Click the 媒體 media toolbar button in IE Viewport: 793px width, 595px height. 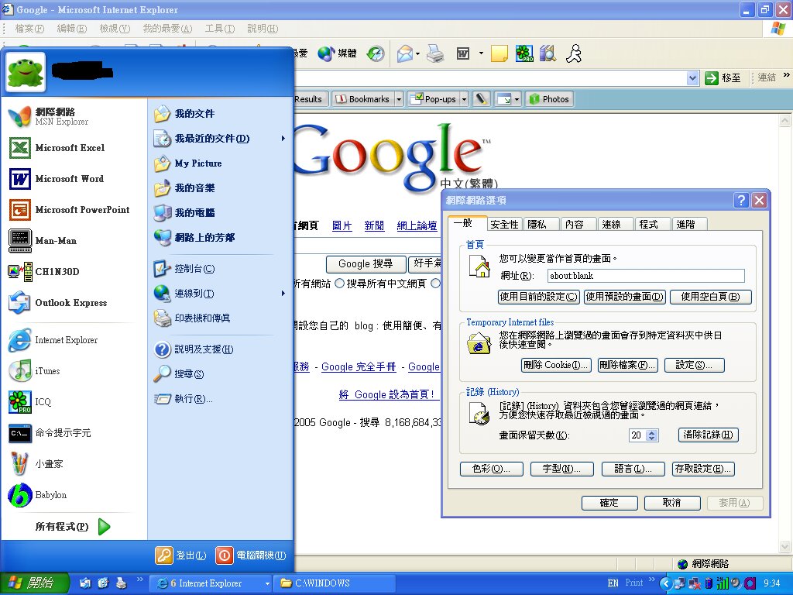point(338,53)
